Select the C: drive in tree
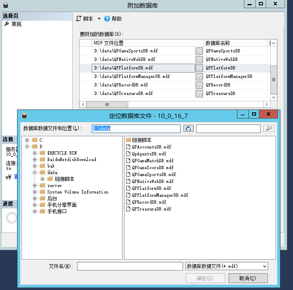 coord(41,140)
